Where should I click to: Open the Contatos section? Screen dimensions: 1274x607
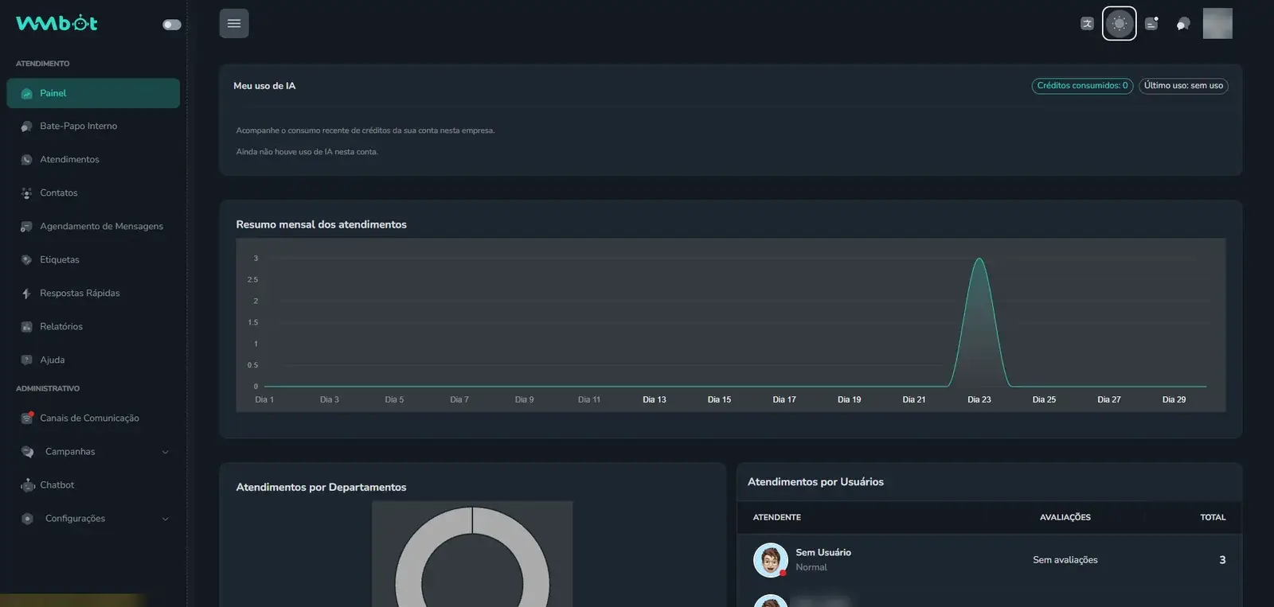pyautogui.click(x=59, y=193)
